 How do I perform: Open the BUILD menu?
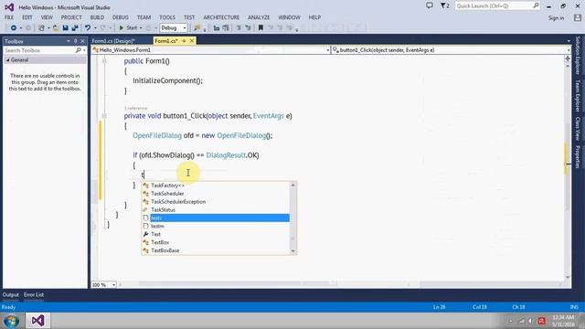click(x=97, y=17)
